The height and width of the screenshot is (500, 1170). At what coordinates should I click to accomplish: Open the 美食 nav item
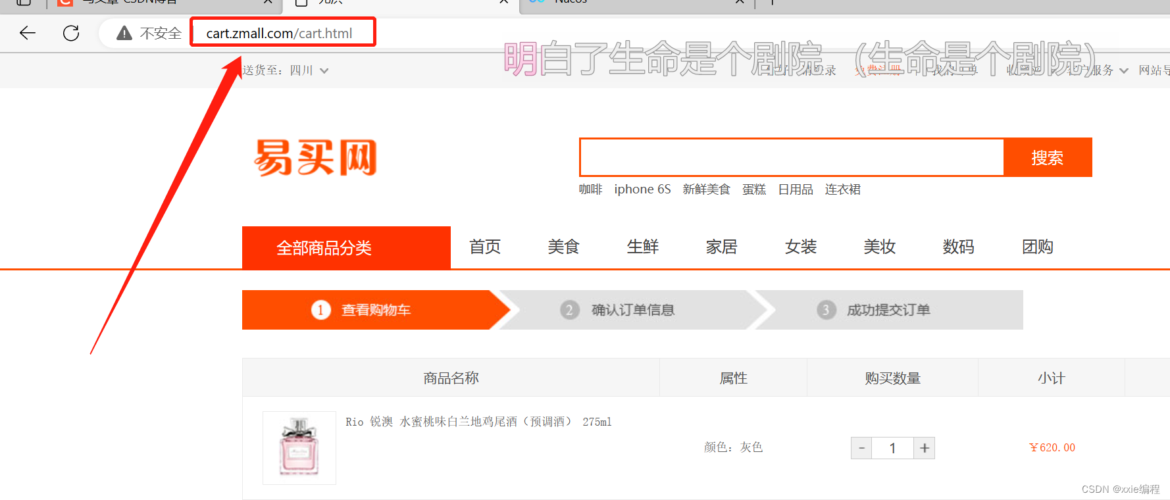coord(564,247)
